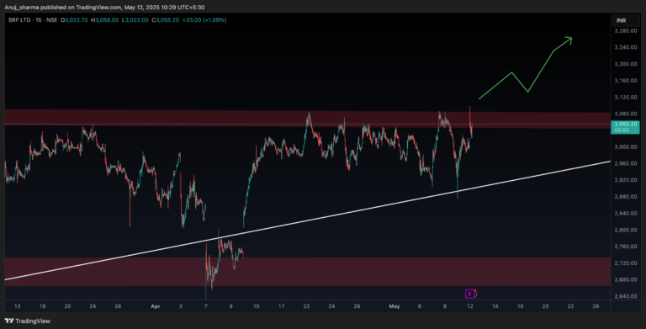Click the NSE exchange label in header
The width and height of the screenshot is (646, 329).
(x=52, y=20)
